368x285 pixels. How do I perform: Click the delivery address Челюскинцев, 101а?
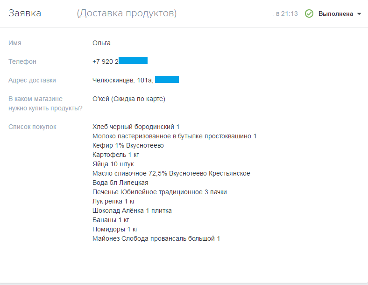(x=123, y=80)
